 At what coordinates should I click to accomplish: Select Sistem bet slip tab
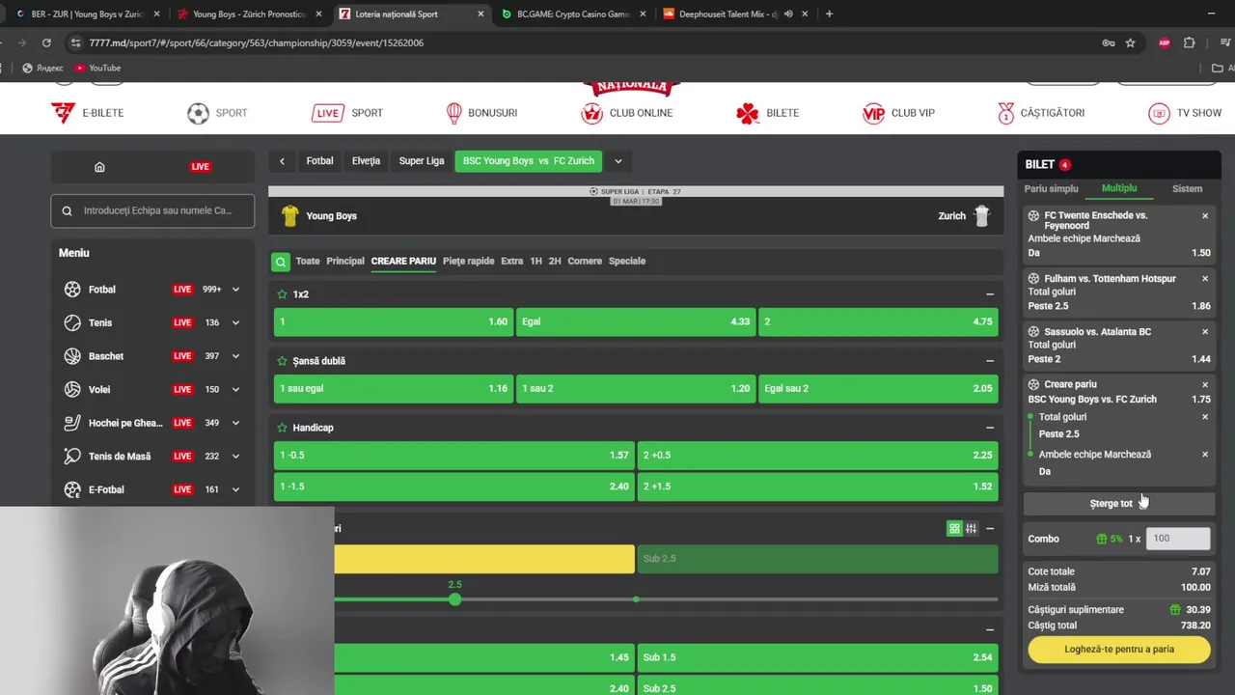click(1187, 189)
